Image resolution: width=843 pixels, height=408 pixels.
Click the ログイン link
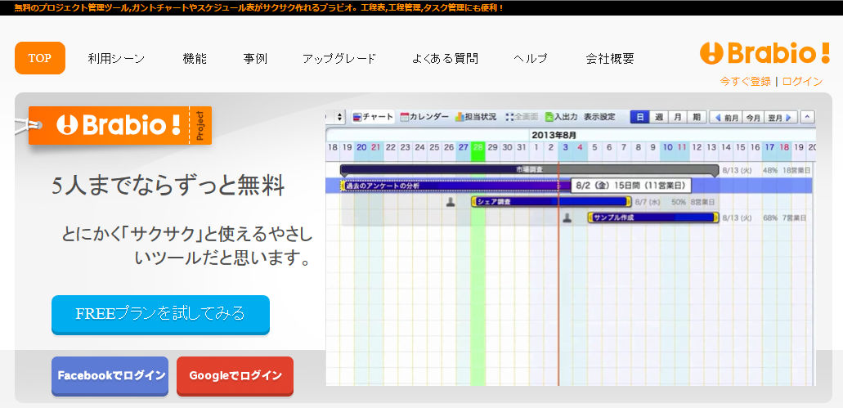click(x=802, y=81)
